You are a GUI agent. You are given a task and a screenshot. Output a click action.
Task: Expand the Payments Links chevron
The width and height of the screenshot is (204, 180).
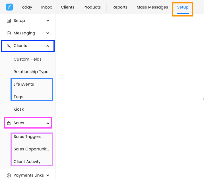tap(48, 175)
